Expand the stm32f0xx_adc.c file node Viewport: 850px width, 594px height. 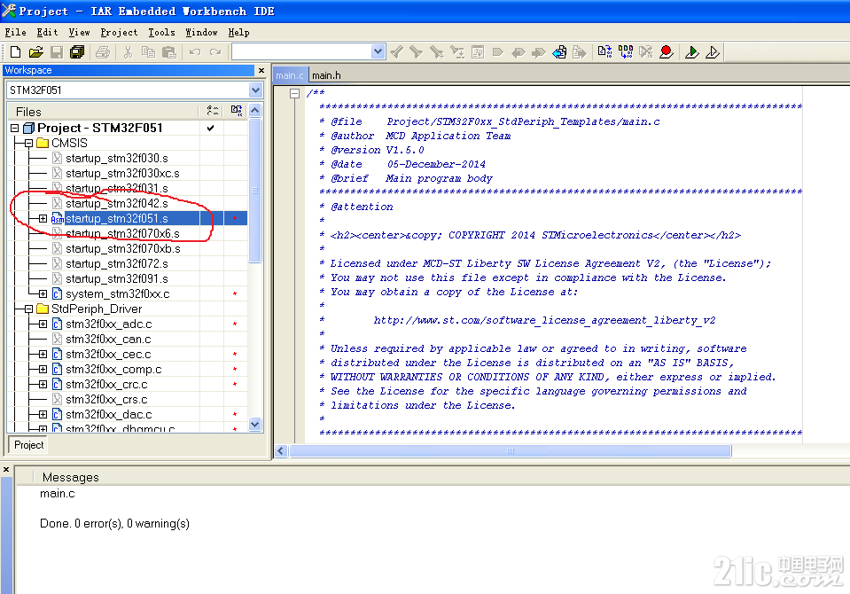[x=43, y=324]
